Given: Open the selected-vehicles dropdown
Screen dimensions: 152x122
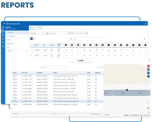Looking at the screenshot, I should 56,33.
